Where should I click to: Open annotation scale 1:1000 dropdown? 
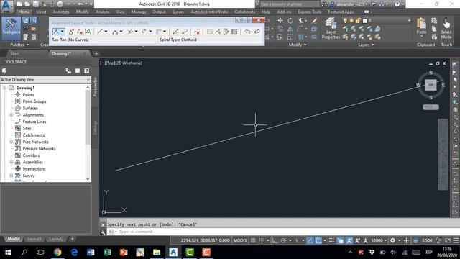tap(379, 240)
